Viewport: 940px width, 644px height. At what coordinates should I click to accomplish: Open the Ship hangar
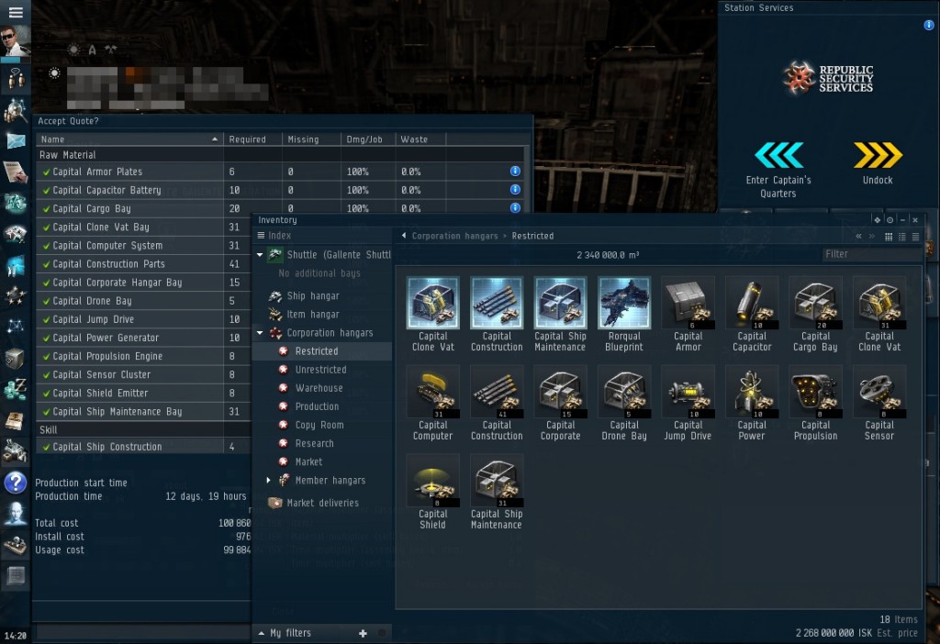[x=313, y=296]
